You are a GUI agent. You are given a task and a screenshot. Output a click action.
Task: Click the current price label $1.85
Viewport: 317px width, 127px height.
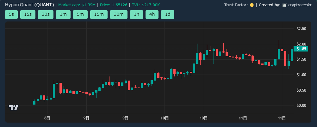pos(301,49)
